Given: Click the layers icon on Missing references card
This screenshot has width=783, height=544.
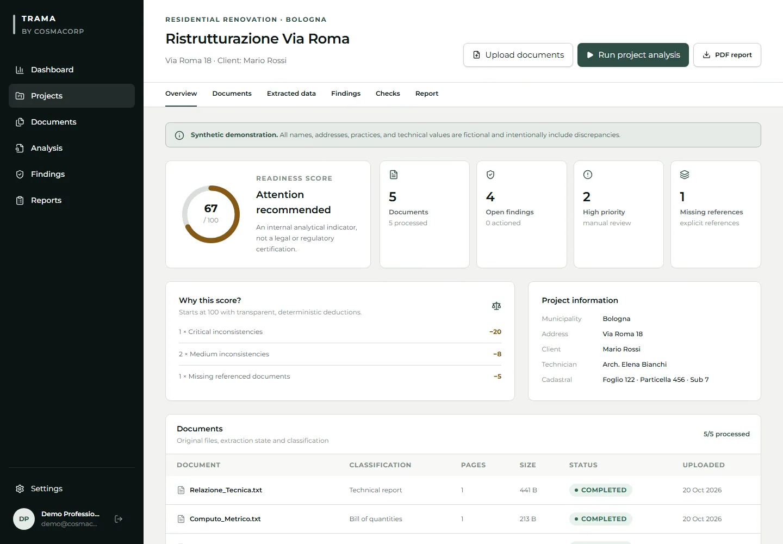Looking at the screenshot, I should 685,175.
